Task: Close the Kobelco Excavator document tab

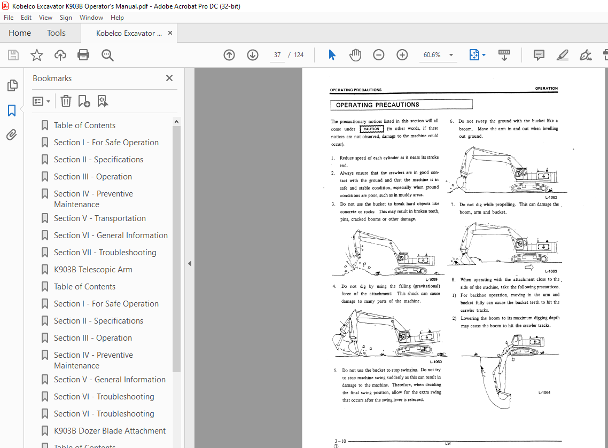Action: (x=170, y=33)
